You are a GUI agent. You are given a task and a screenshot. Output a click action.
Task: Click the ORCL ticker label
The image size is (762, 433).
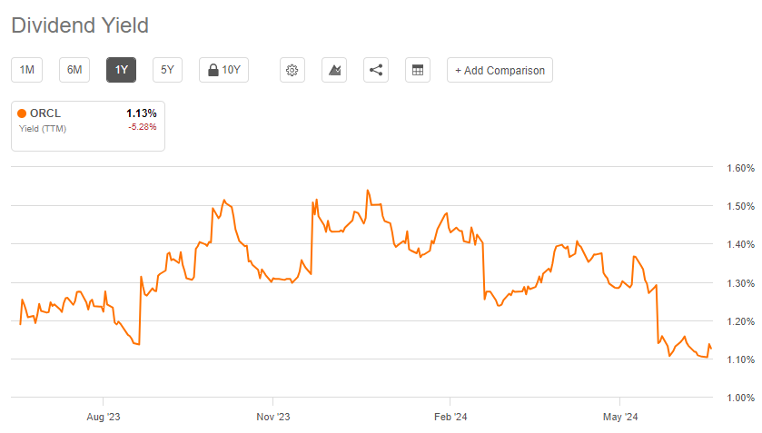[45, 113]
